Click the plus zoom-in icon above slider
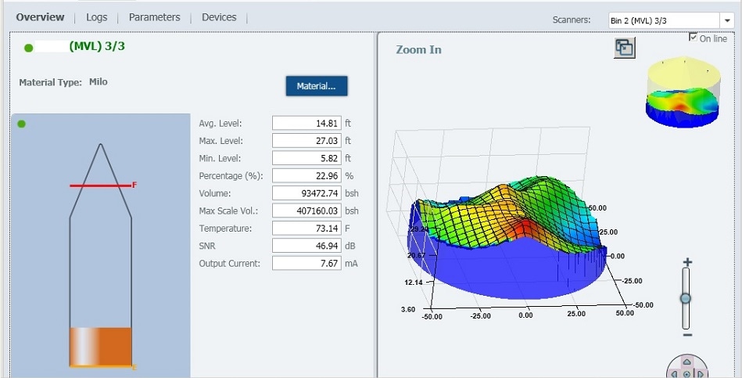Image resolution: width=742 pixels, height=378 pixels. [x=687, y=262]
